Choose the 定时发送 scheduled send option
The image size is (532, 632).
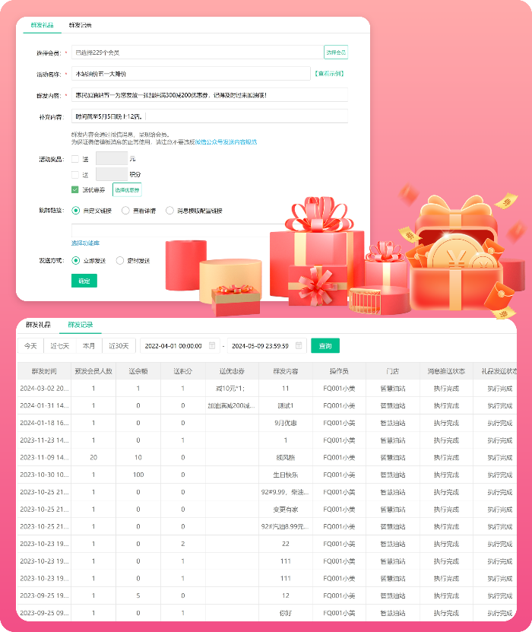pos(120,260)
